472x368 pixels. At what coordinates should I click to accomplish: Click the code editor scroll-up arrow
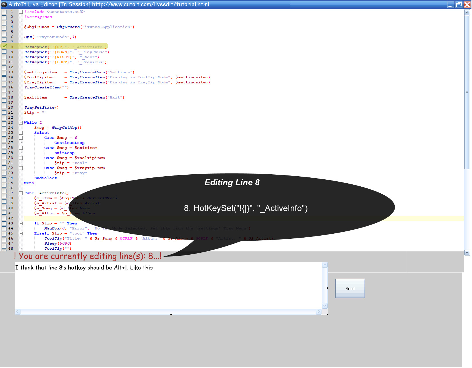coord(467,12)
